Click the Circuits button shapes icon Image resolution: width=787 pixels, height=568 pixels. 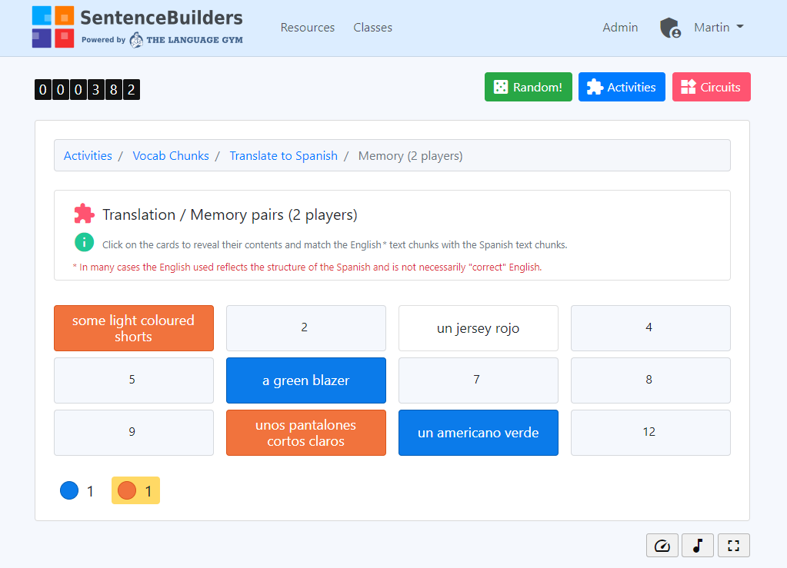pos(688,87)
